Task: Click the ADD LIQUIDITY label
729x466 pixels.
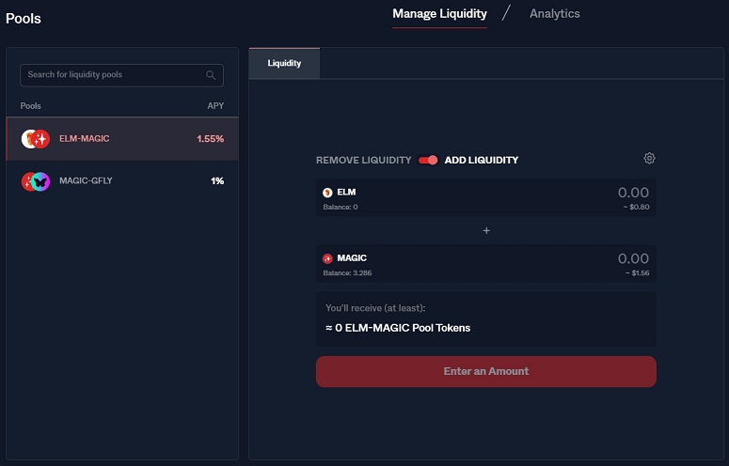Action: [x=482, y=160]
